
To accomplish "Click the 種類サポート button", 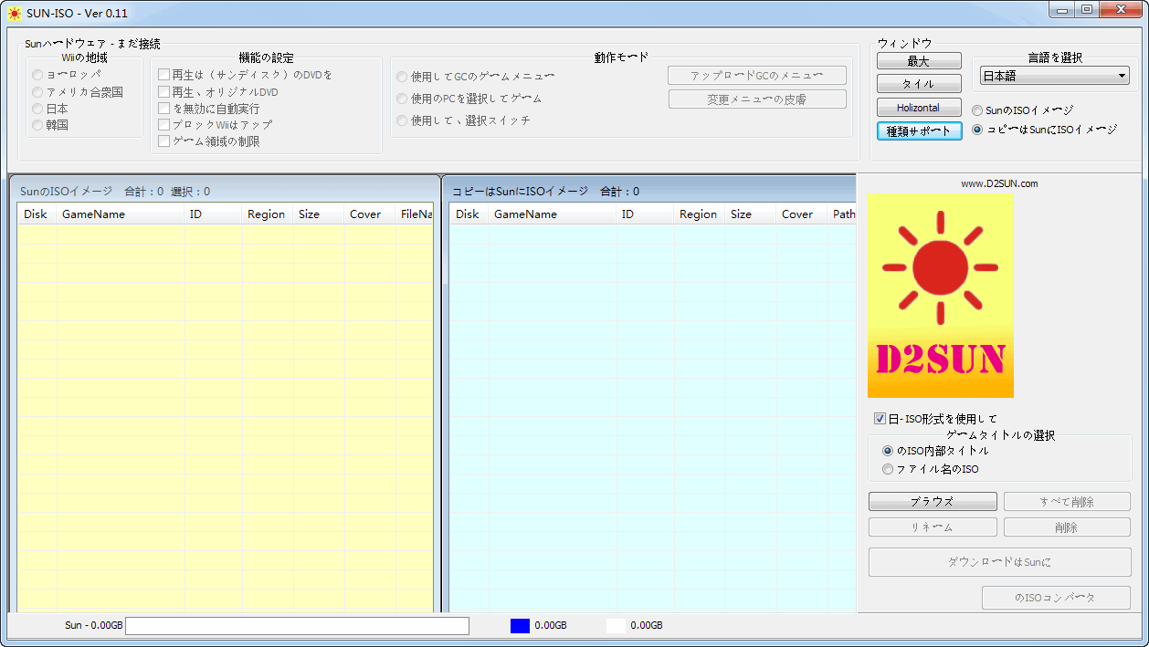I will (919, 131).
